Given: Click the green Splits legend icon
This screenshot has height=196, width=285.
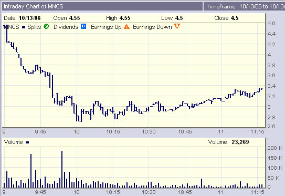Looking at the screenshot, I should click(46, 27).
